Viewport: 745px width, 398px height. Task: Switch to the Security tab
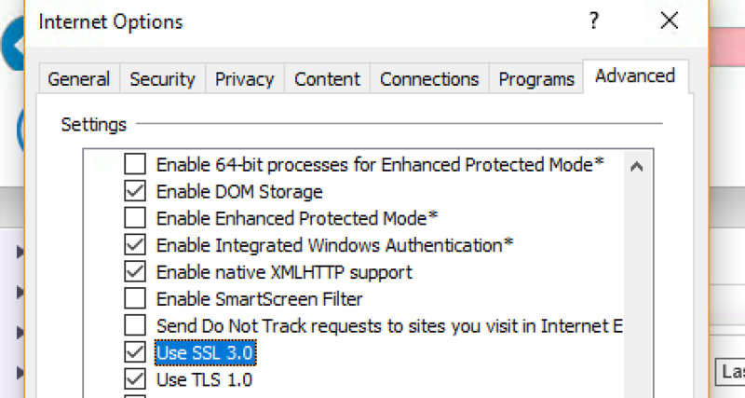(x=162, y=79)
